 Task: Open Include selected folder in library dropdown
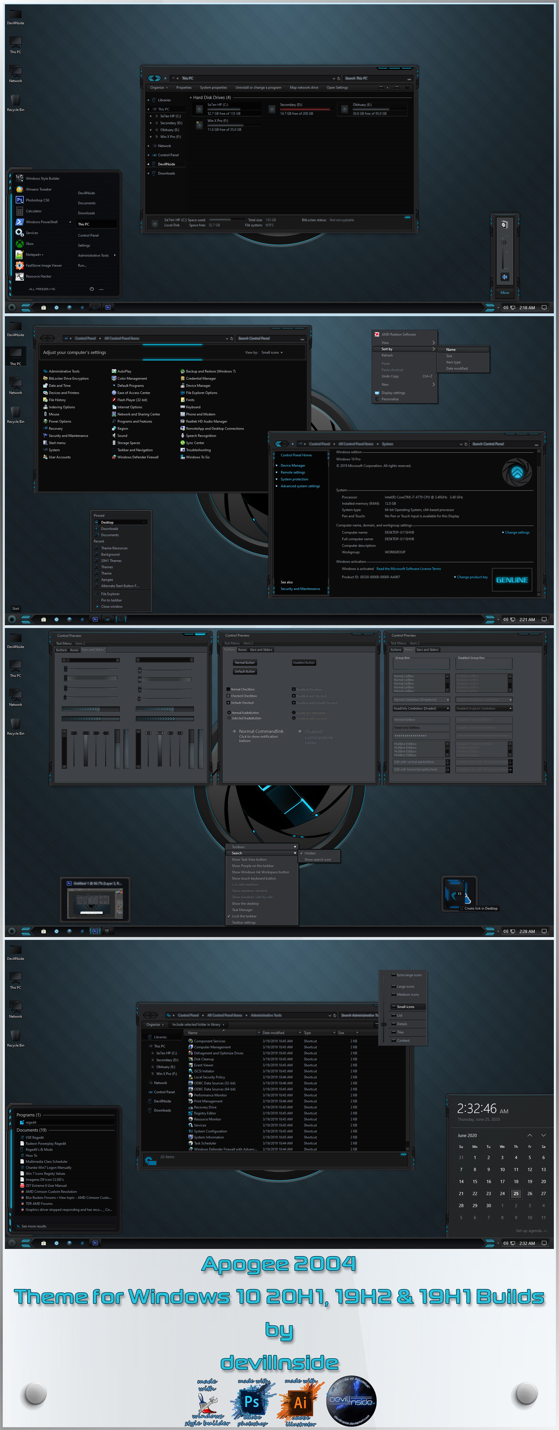click(198, 1025)
